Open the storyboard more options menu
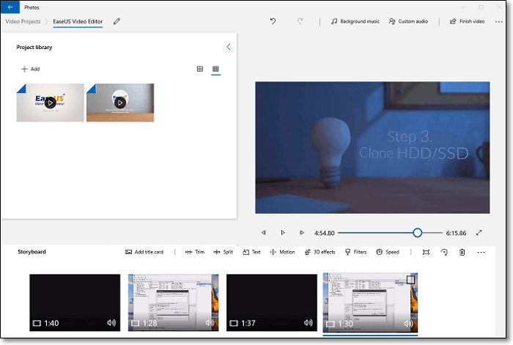Viewport: 513px width, 345px height. tap(481, 252)
